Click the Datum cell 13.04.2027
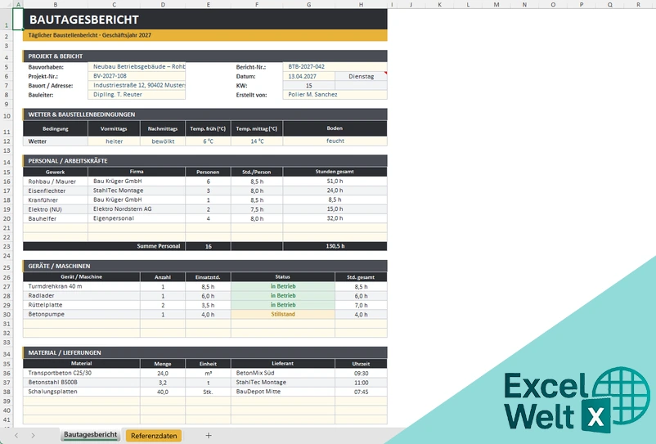Image resolution: width=656 pixels, height=444 pixels. coord(308,76)
